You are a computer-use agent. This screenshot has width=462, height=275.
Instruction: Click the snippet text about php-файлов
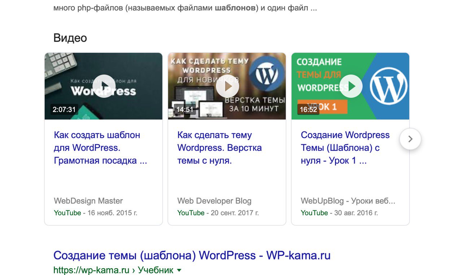[x=185, y=8]
